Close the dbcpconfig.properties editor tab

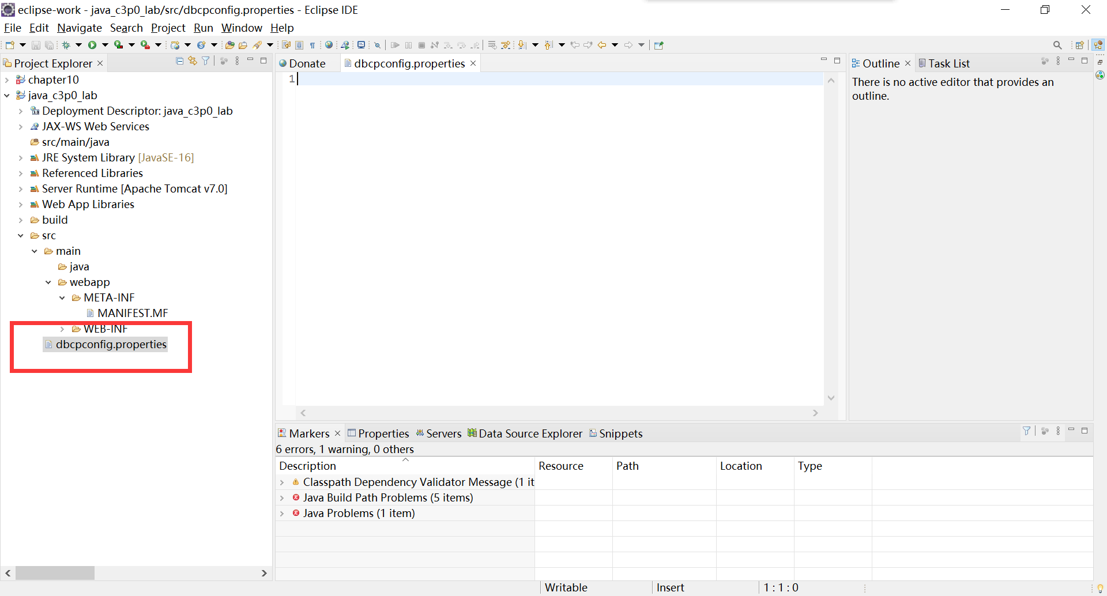473,63
